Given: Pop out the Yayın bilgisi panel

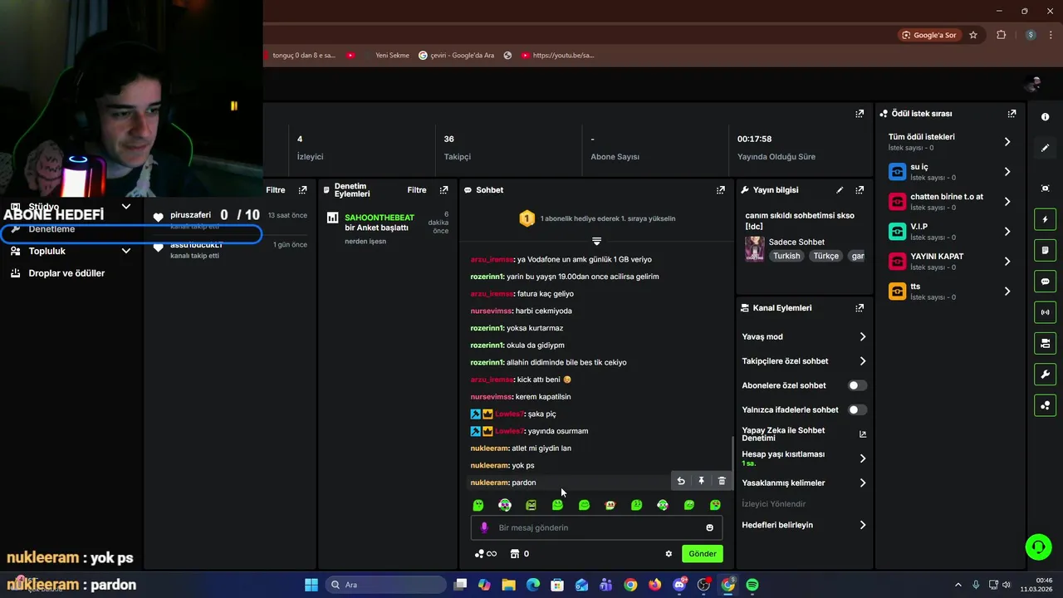Looking at the screenshot, I should pyautogui.click(x=860, y=190).
